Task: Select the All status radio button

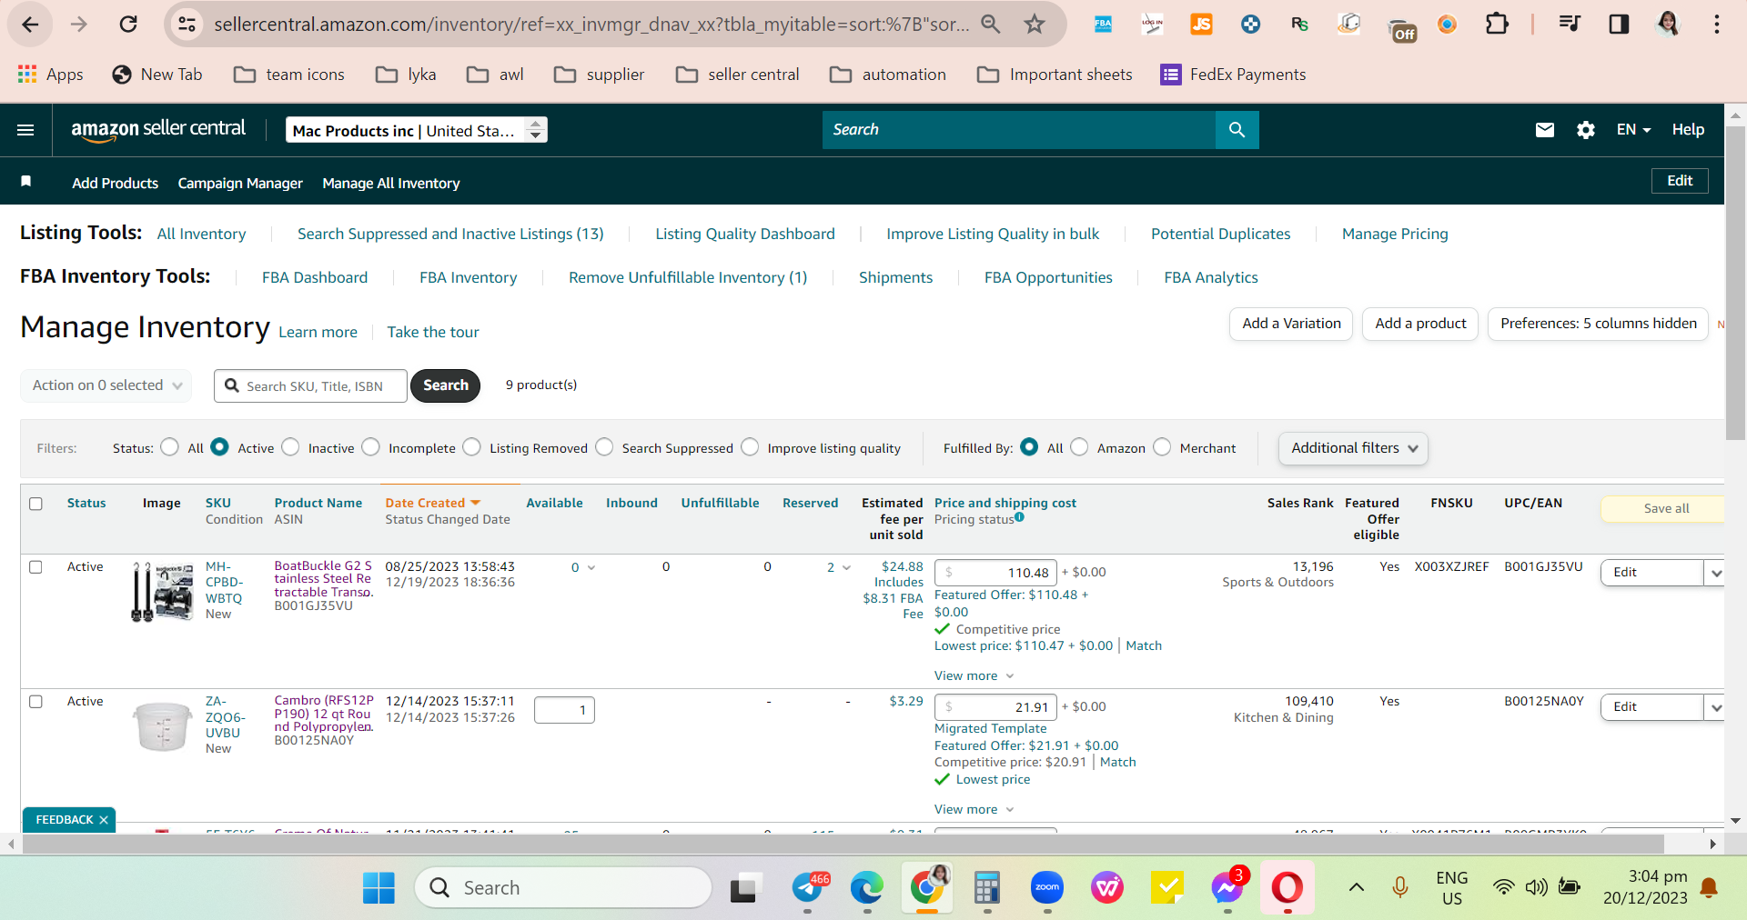Action: [169, 447]
